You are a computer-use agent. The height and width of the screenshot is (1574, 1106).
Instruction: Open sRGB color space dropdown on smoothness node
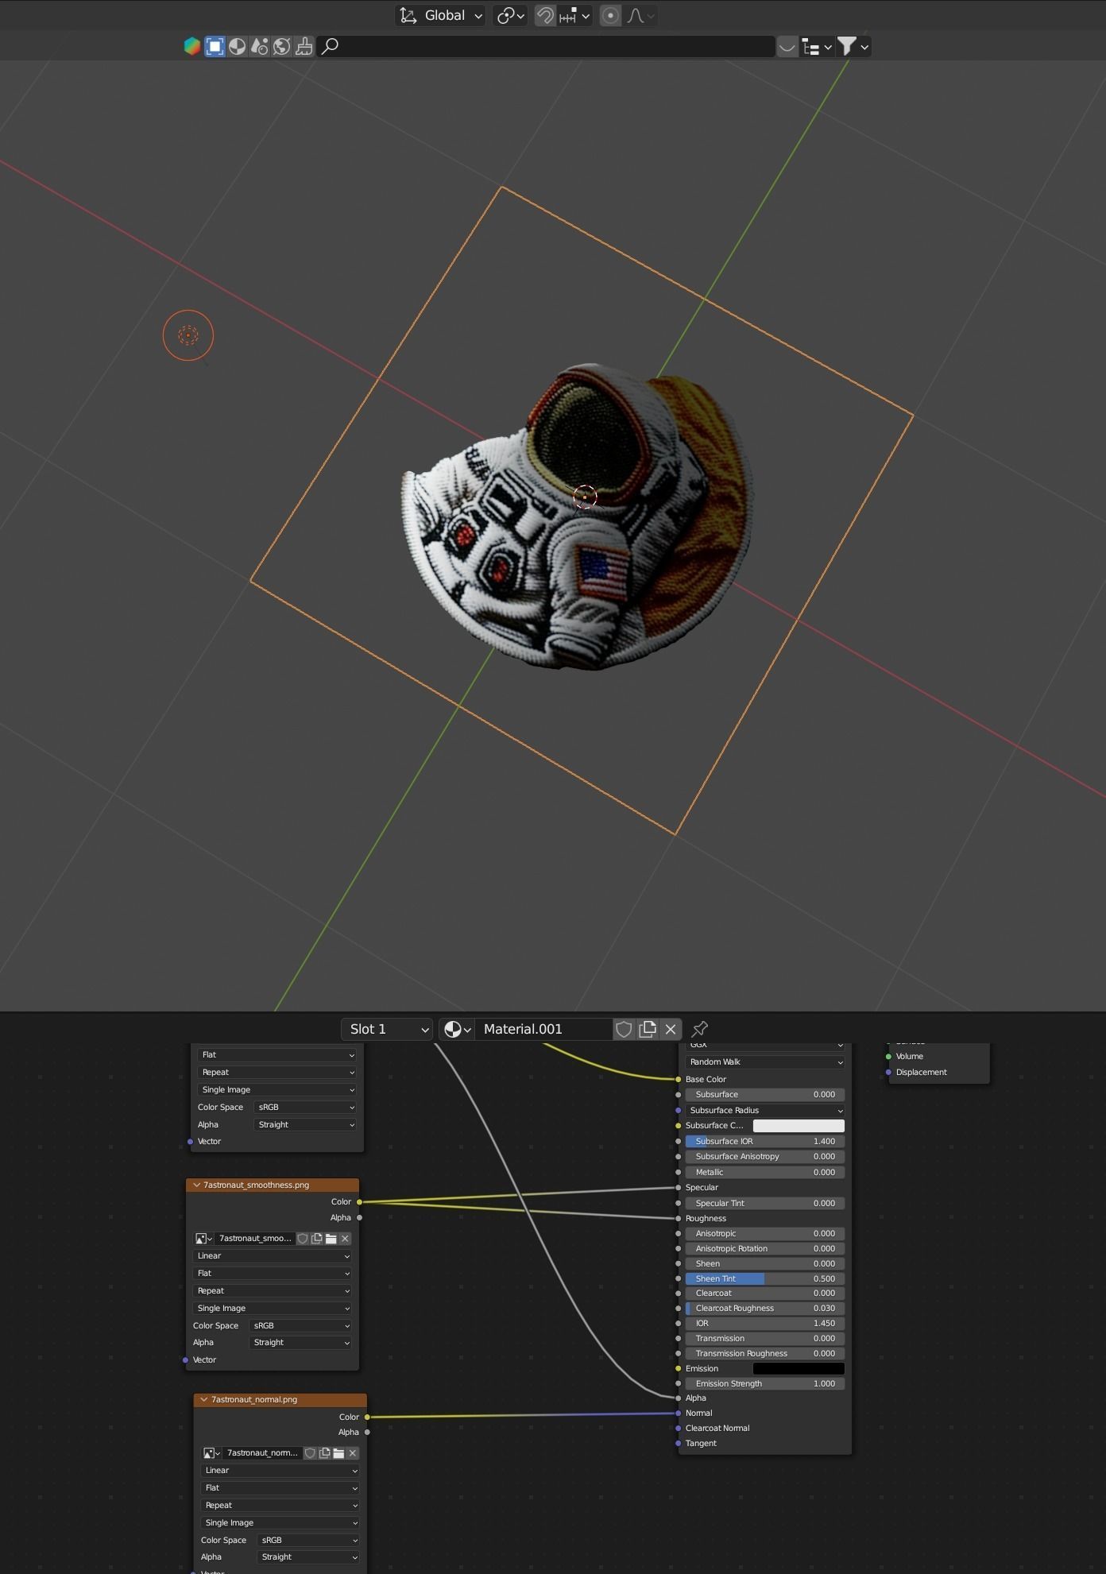pyautogui.click(x=300, y=1325)
